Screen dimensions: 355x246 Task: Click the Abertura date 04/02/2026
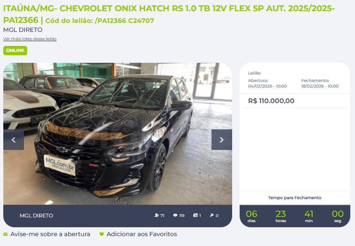click(x=267, y=86)
